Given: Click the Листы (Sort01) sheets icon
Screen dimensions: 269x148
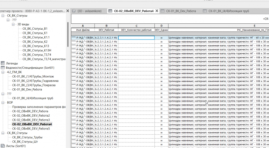Looking at the screenshot, I should click(2, 146).
